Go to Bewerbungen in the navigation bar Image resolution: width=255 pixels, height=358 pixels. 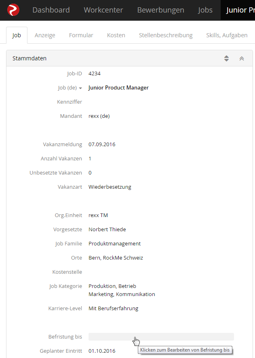[x=160, y=10]
